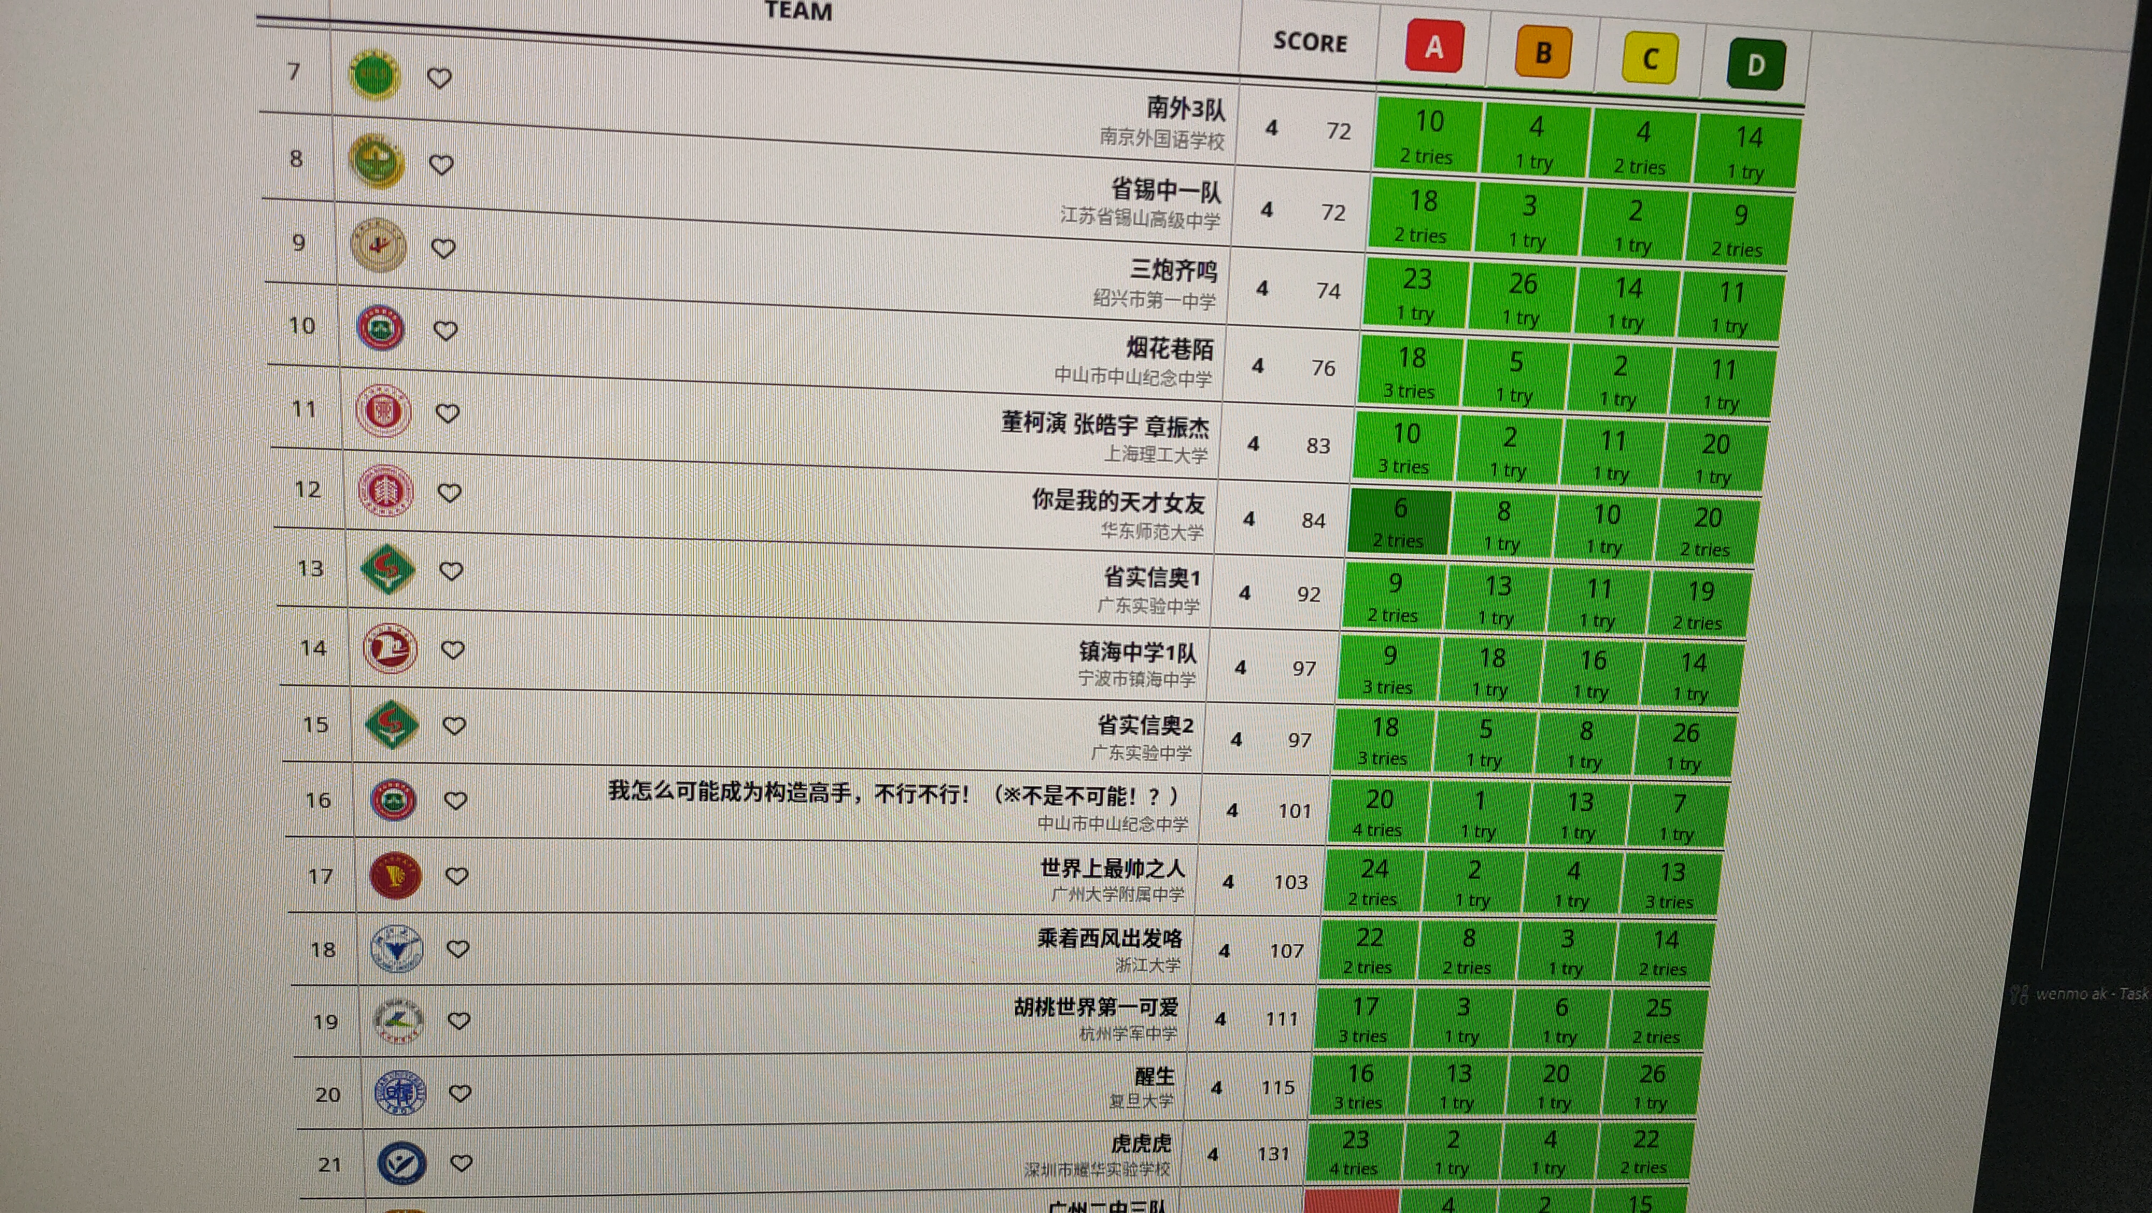This screenshot has width=2152, height=1213.
Task: Select penalty score 83 in rank 11 row
Action: (1318, 446)
